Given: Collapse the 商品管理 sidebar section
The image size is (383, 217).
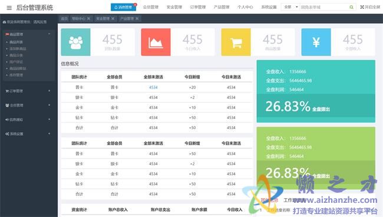Looking at the screenshot, I should pos(49,34).
